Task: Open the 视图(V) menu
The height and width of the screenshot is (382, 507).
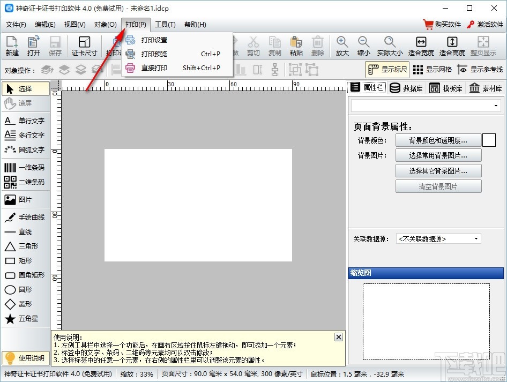Action: (74, 25)
